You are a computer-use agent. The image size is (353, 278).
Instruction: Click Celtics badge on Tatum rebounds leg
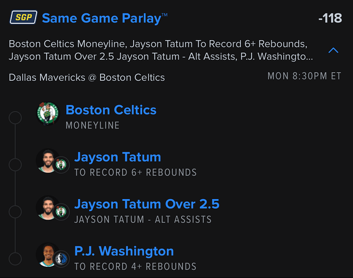point(61,165)
